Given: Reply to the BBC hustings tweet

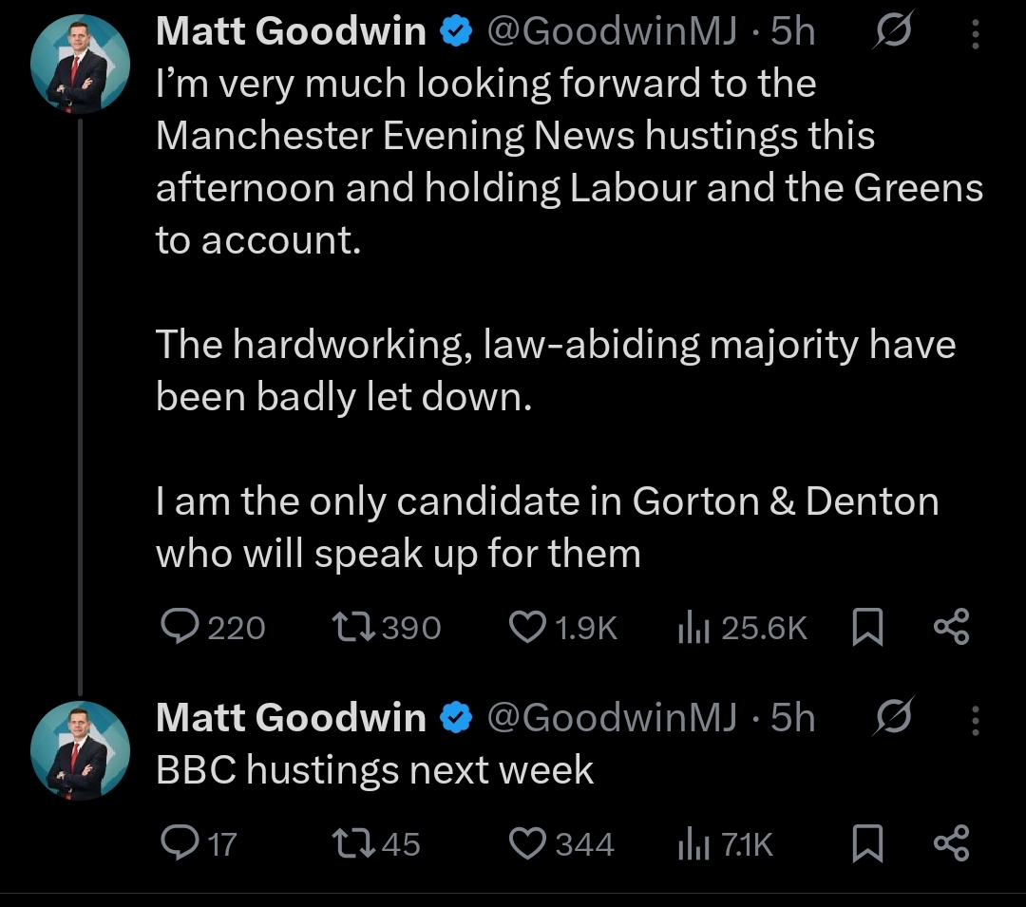Looking at the screenshot, I should click(176, 843).
